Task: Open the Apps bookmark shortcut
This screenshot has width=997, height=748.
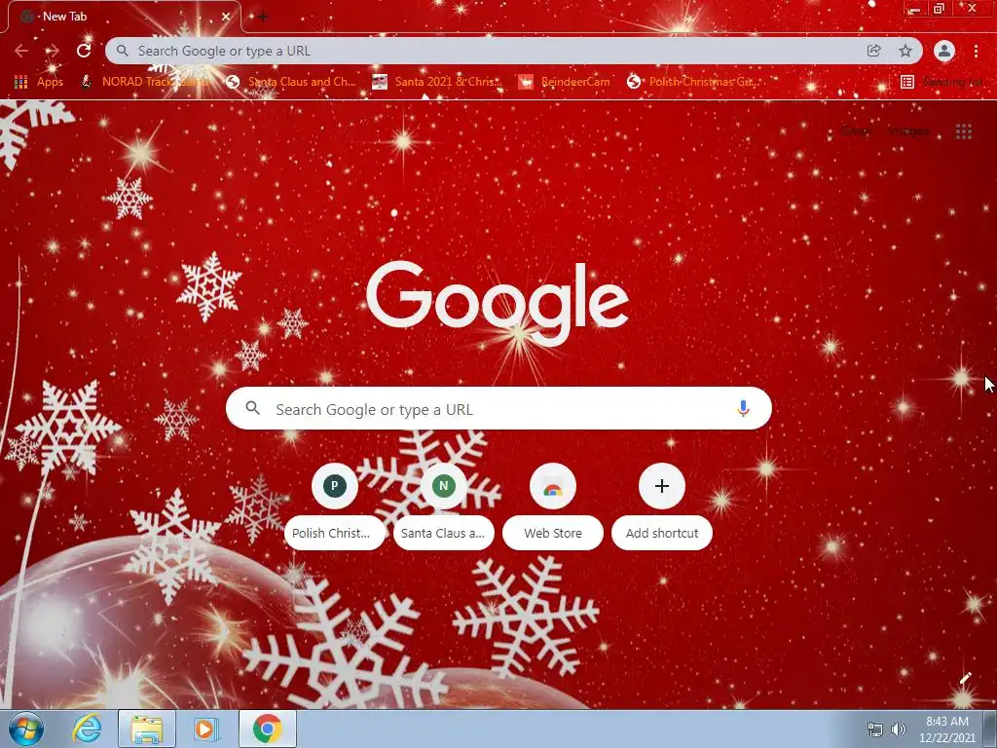Action: pyautogui.click(x=39, y=82)
